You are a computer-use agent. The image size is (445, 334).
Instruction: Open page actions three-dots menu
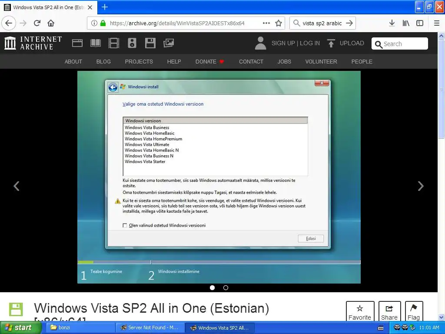266,23
